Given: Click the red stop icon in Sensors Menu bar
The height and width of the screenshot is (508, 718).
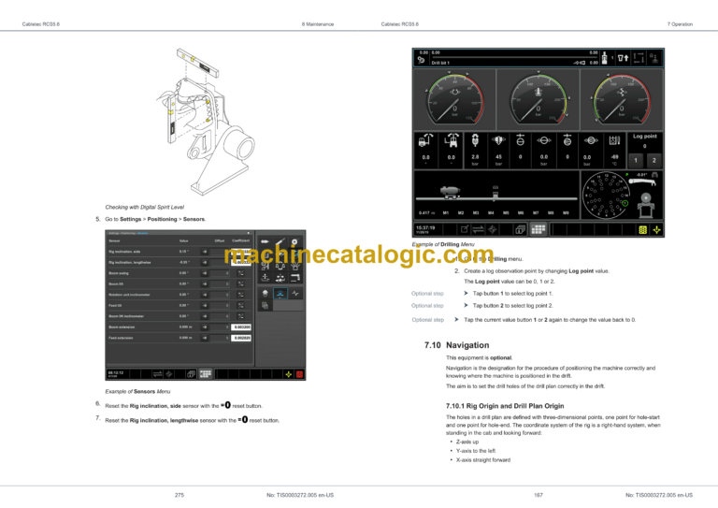Looking at the screenshot, I should [x=299, y=374].
